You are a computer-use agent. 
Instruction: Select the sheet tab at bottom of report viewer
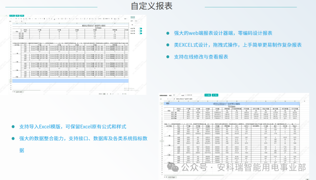(x=171, y=177)
